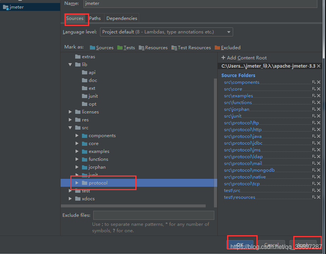Select the protocol folder row

pos(139,183)
